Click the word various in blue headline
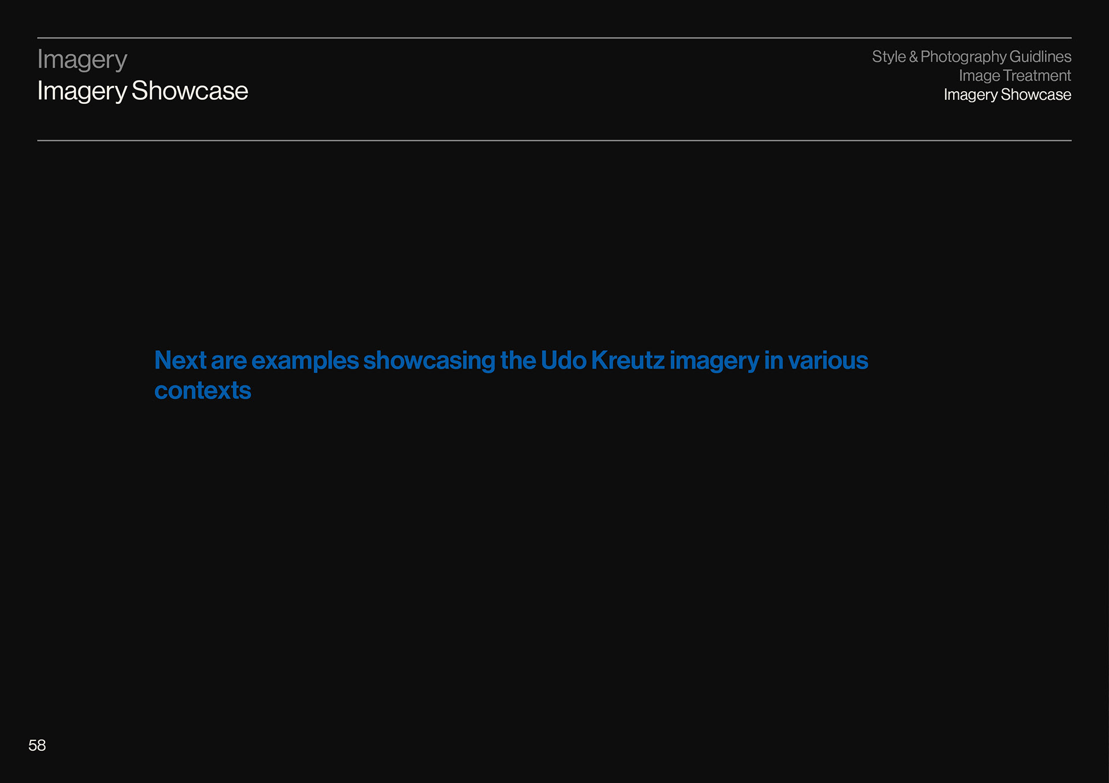Image resolution: width=1109 pixels, height=783 pixels. (828, 361)
